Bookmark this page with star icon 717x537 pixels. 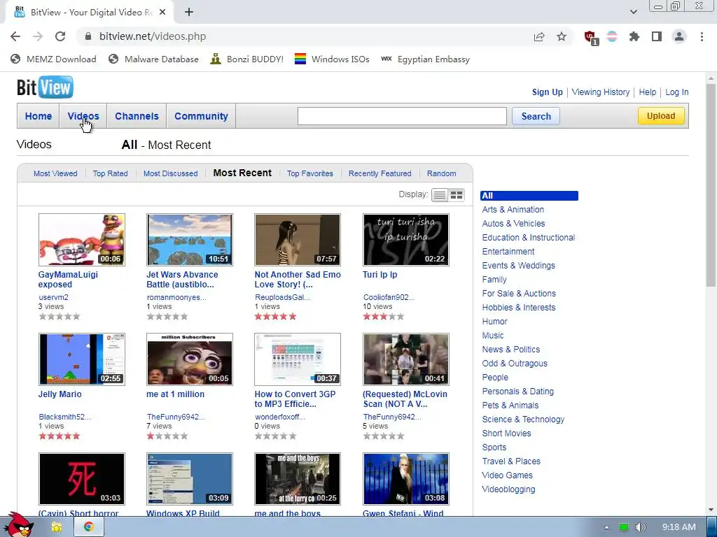pos(562,36)
